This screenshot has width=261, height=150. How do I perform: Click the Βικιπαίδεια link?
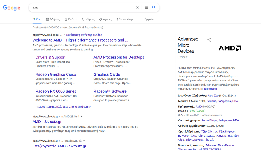pos(210,89)
